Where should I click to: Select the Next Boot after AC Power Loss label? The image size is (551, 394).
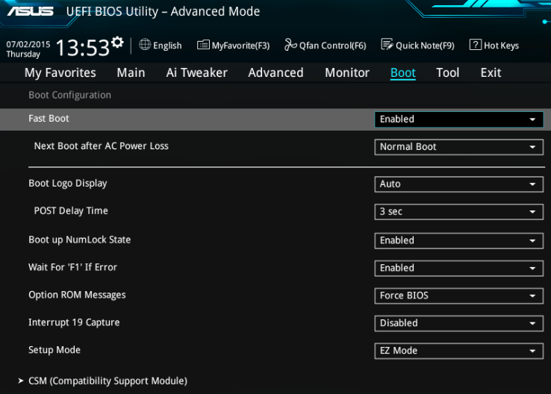point(102,146)
